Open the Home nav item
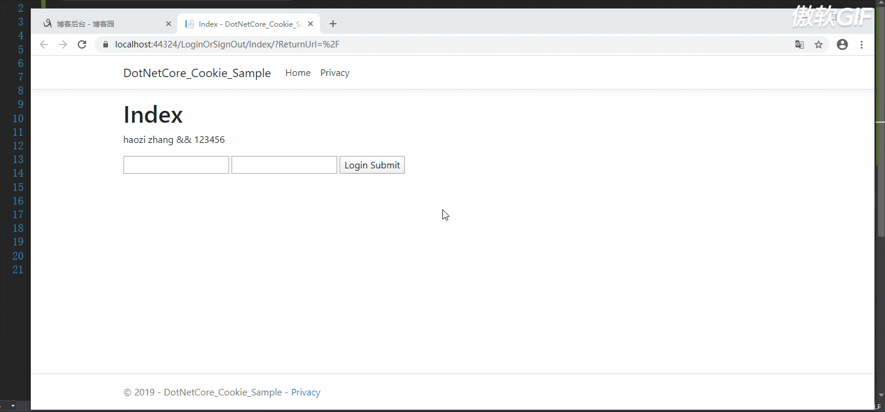The height and width of the screenshot is (412, 885). 298,73
